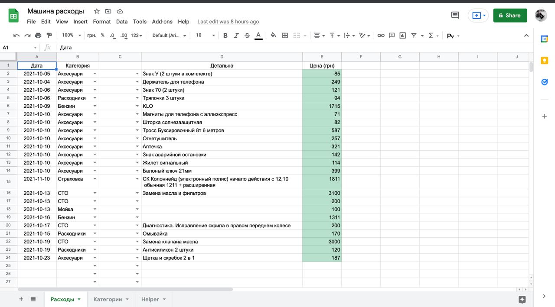Open the Explore panel button
The width and height of the screenshot is (555, 307).
click(522, 299)
